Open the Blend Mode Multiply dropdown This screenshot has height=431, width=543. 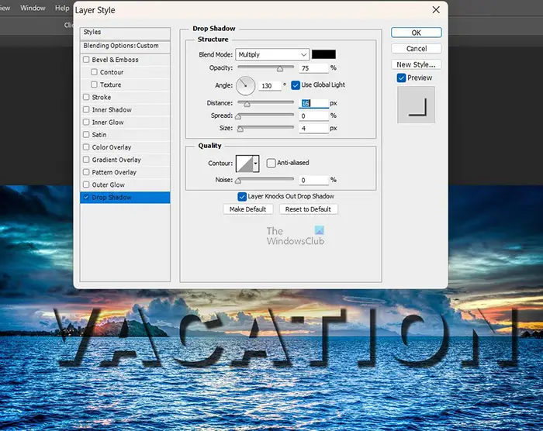coord(272,55)
